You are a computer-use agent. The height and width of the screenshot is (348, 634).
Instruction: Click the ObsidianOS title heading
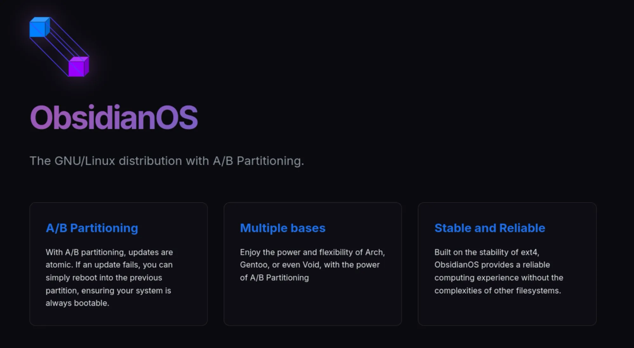(114, 118)
